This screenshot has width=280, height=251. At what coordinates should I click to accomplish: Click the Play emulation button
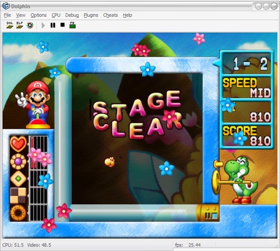point(43,25)
